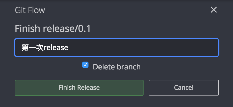Click the Git Flow dialog title
Screen dimensions: 233x107
30,10
